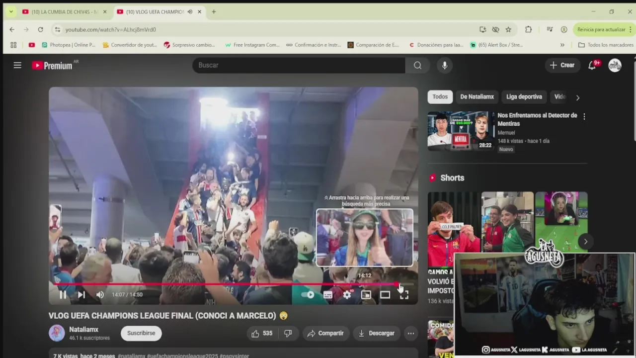636x358 pixels.
Task: Download the video via Descargar
Action: click(x=376, y=334)
